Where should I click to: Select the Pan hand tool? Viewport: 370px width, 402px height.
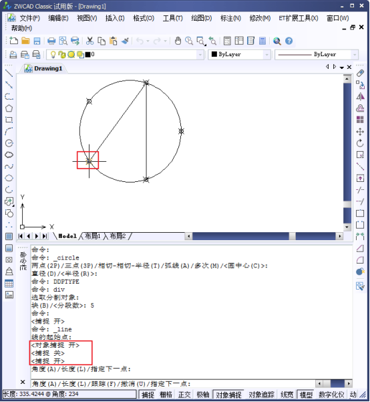[x=178, y=41]
